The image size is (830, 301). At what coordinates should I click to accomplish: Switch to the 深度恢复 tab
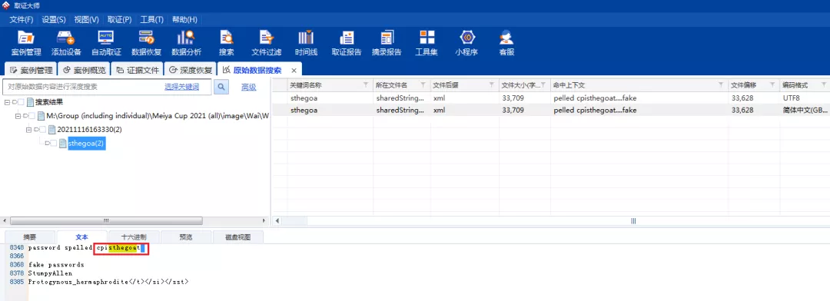point(191,70)
